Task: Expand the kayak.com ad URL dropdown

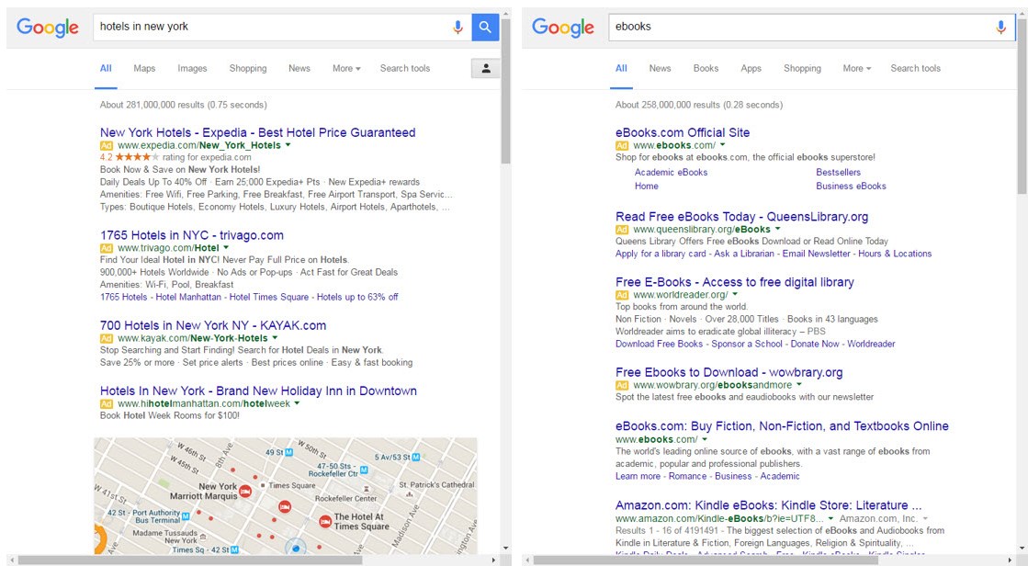Action: (x=275, y=338)
